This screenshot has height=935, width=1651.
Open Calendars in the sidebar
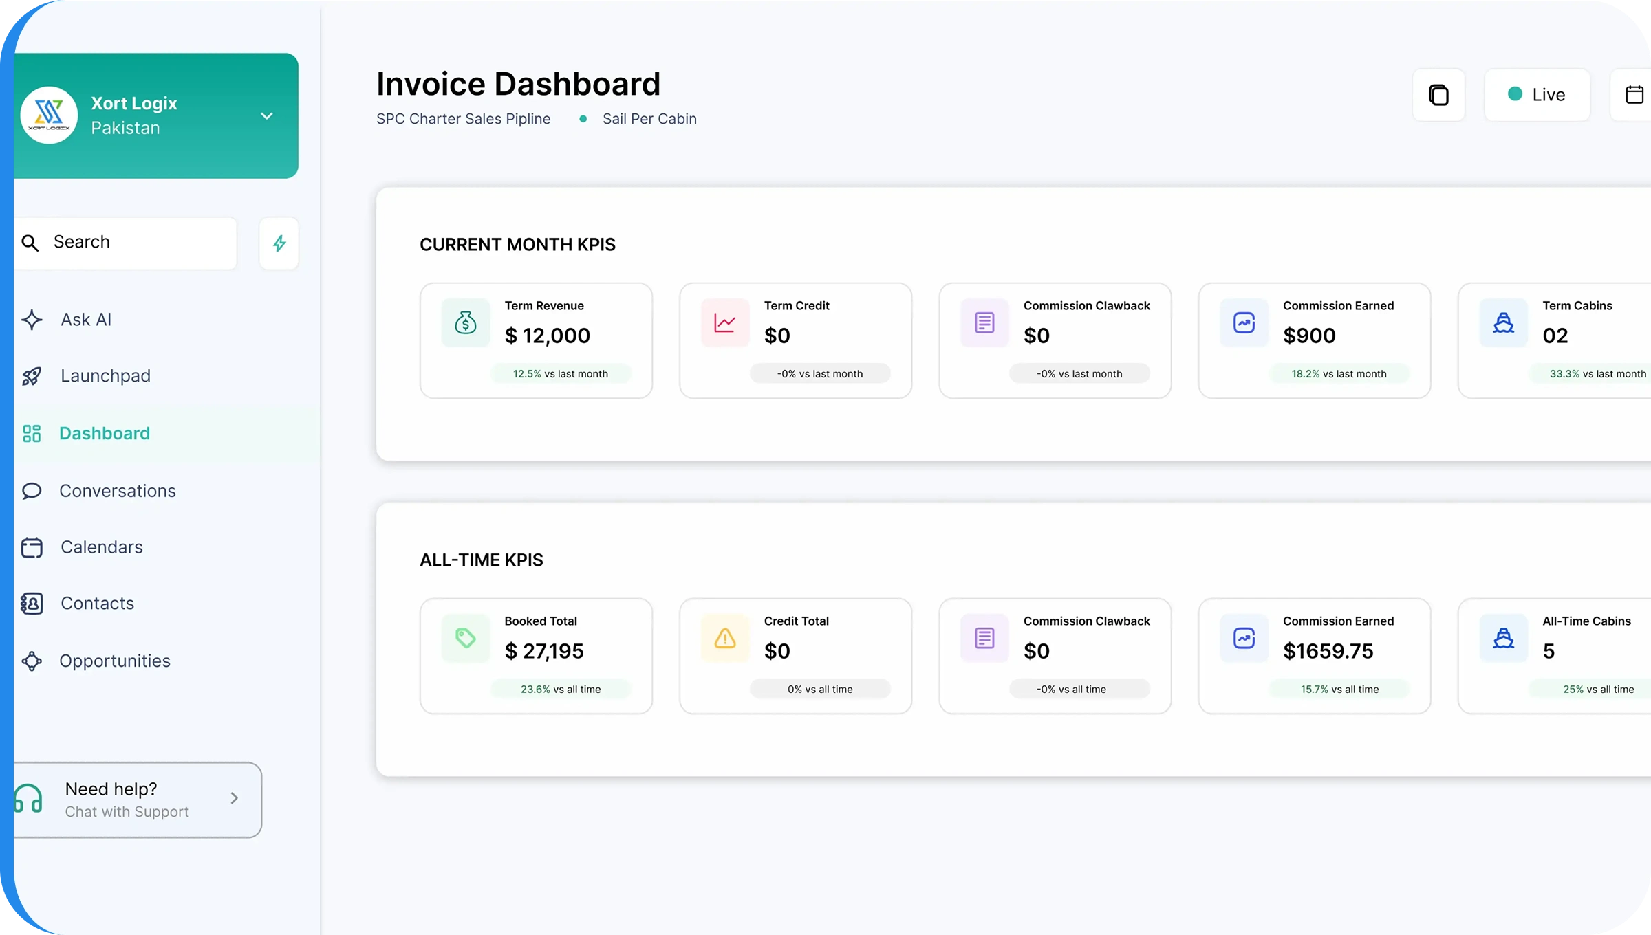pyautogui.click(x=102, y=547)
